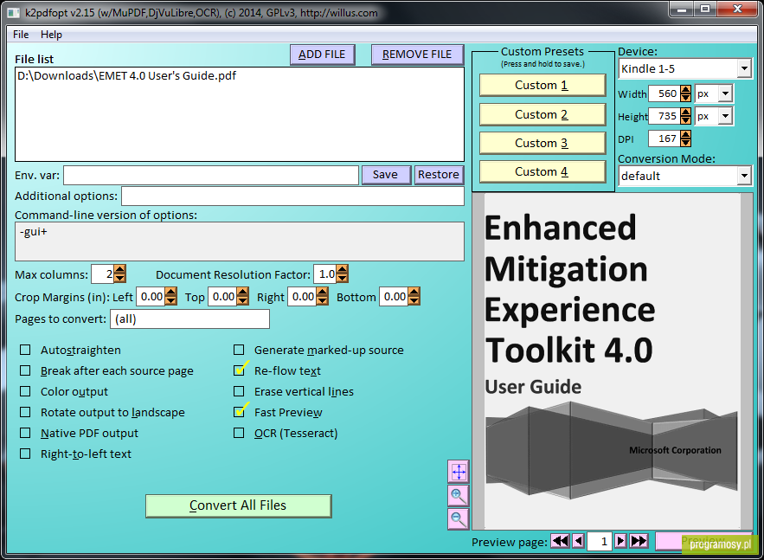Enable OCR (Tesseract) checkbox
The height and width of the screenshot is (560, 764).
click(239, 434)
